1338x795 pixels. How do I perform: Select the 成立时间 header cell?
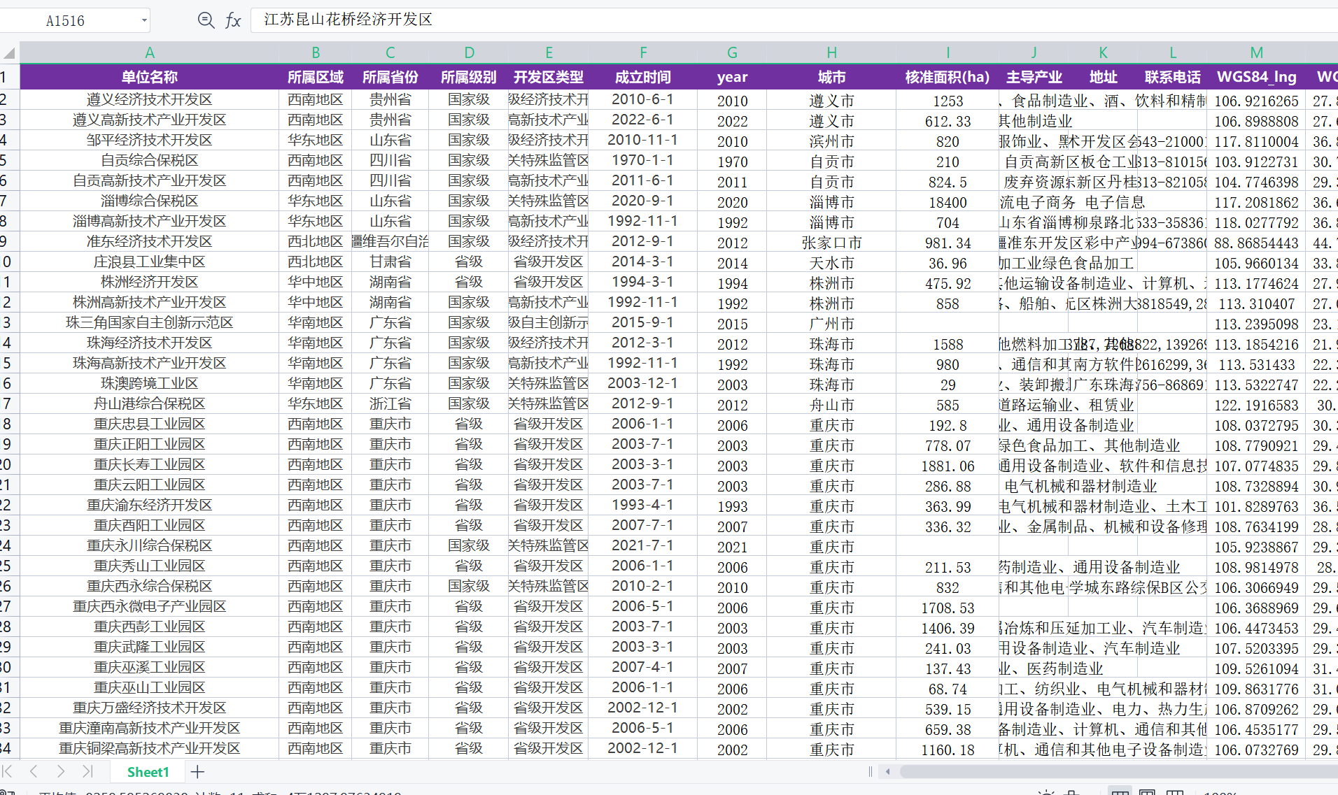click(x=642, y=77)
